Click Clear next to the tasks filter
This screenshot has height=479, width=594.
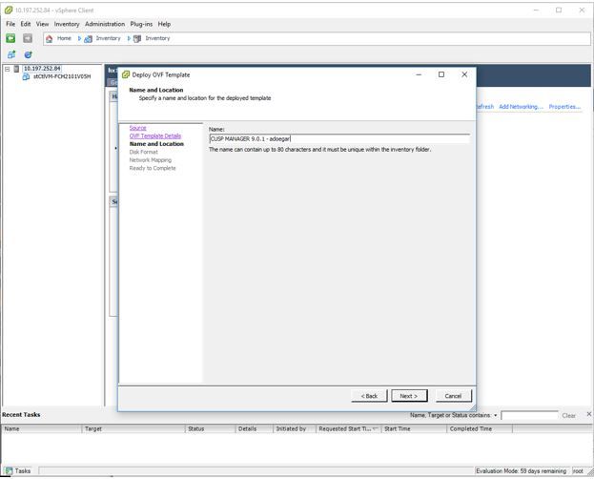click(568, 416)
